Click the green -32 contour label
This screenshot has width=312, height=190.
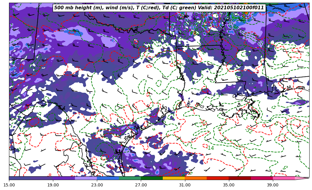pos(249,131)
